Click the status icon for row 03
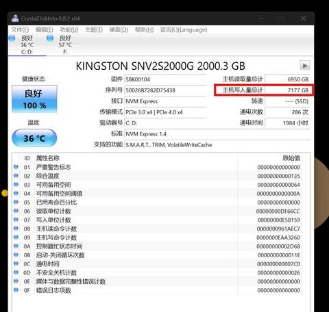The image size is (329, 312). (x=16, y=184)
